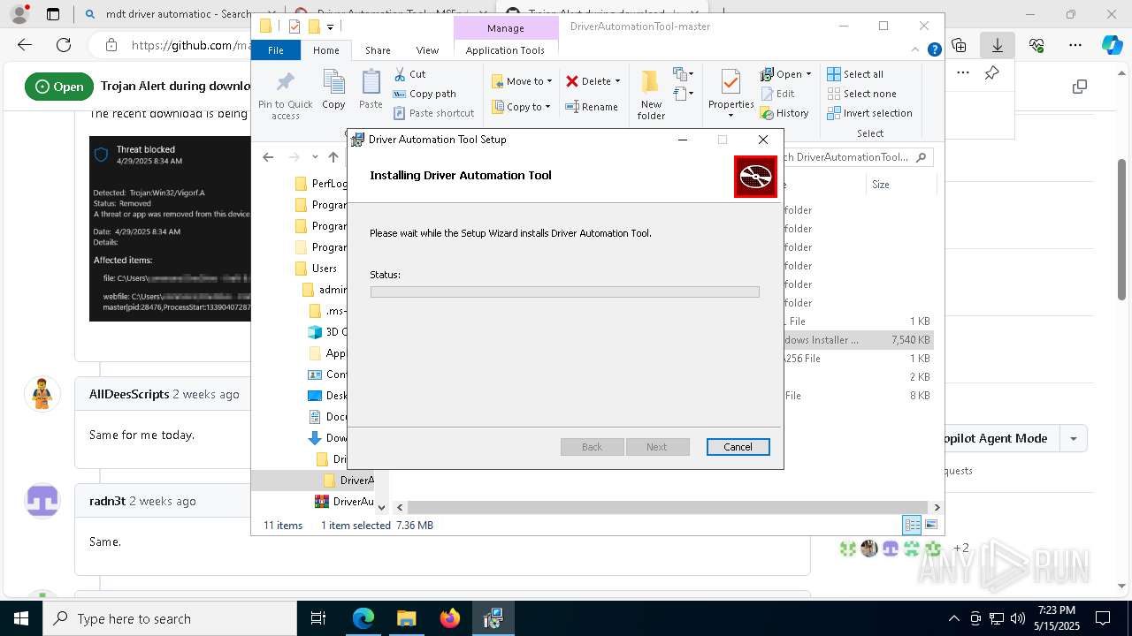
Task: Open the threat blocked screenshot image
Action: point(170,228)
